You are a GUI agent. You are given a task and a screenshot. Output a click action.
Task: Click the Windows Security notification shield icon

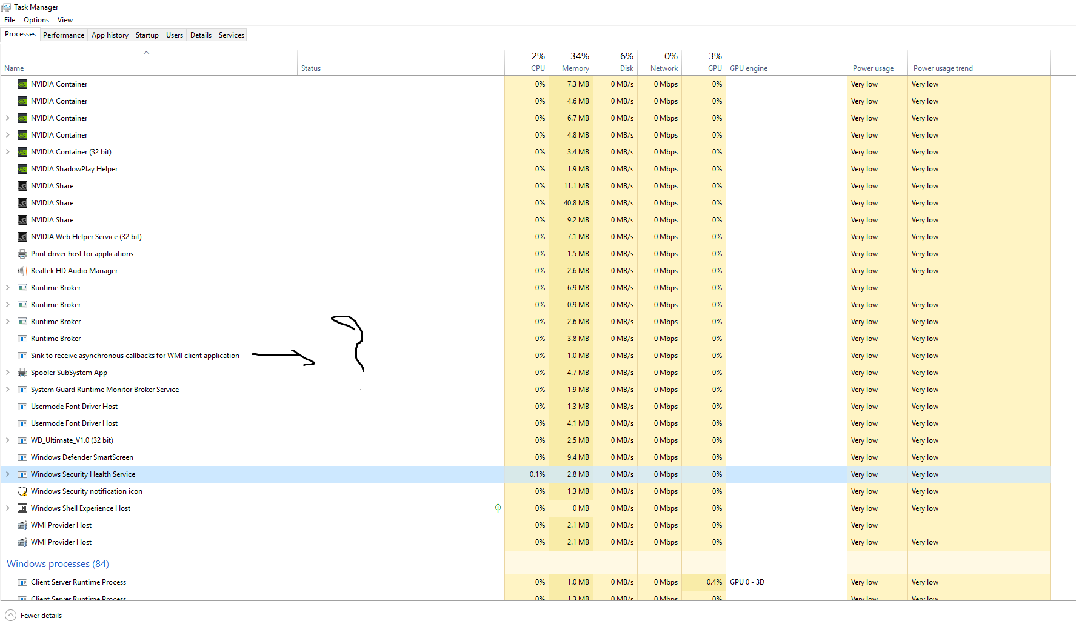(x=22, y=491)
